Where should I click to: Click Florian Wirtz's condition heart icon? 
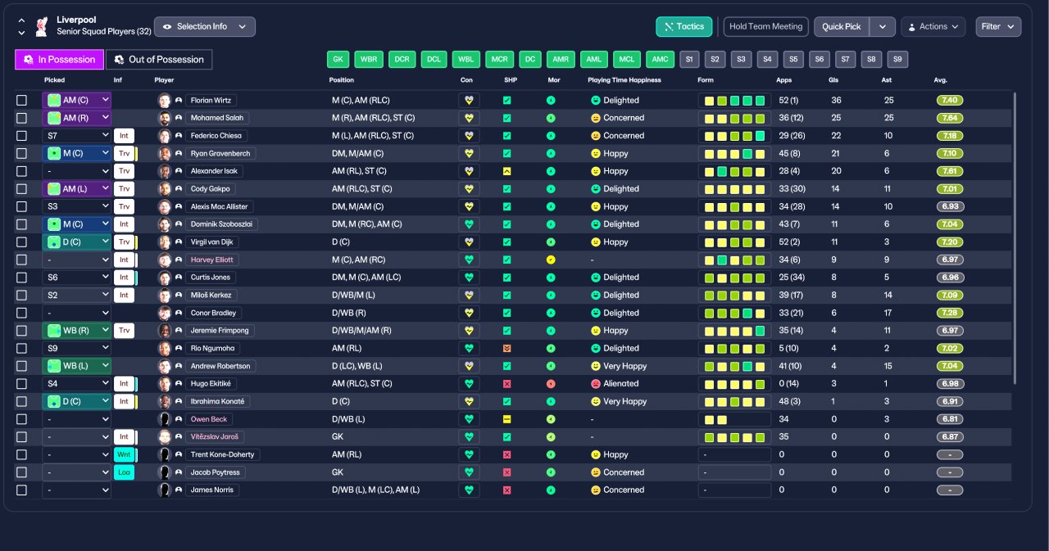[469, 101]
